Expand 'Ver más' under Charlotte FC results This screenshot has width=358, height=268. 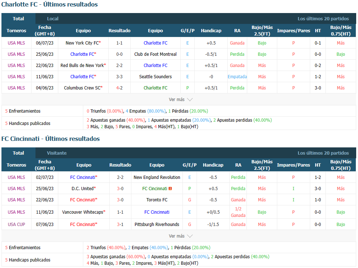[x=181, y=100]
